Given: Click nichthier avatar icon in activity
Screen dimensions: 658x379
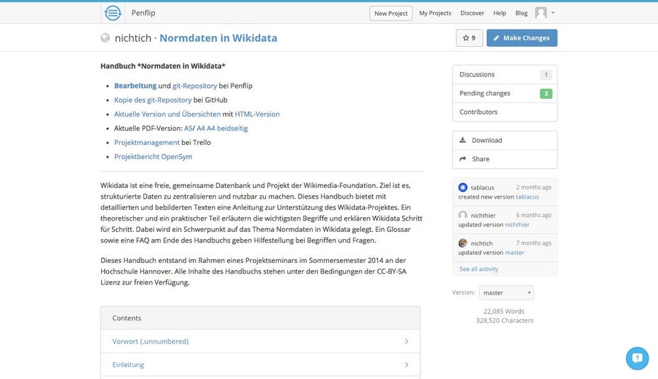Looking at the screenshot, I should point(463,215).
